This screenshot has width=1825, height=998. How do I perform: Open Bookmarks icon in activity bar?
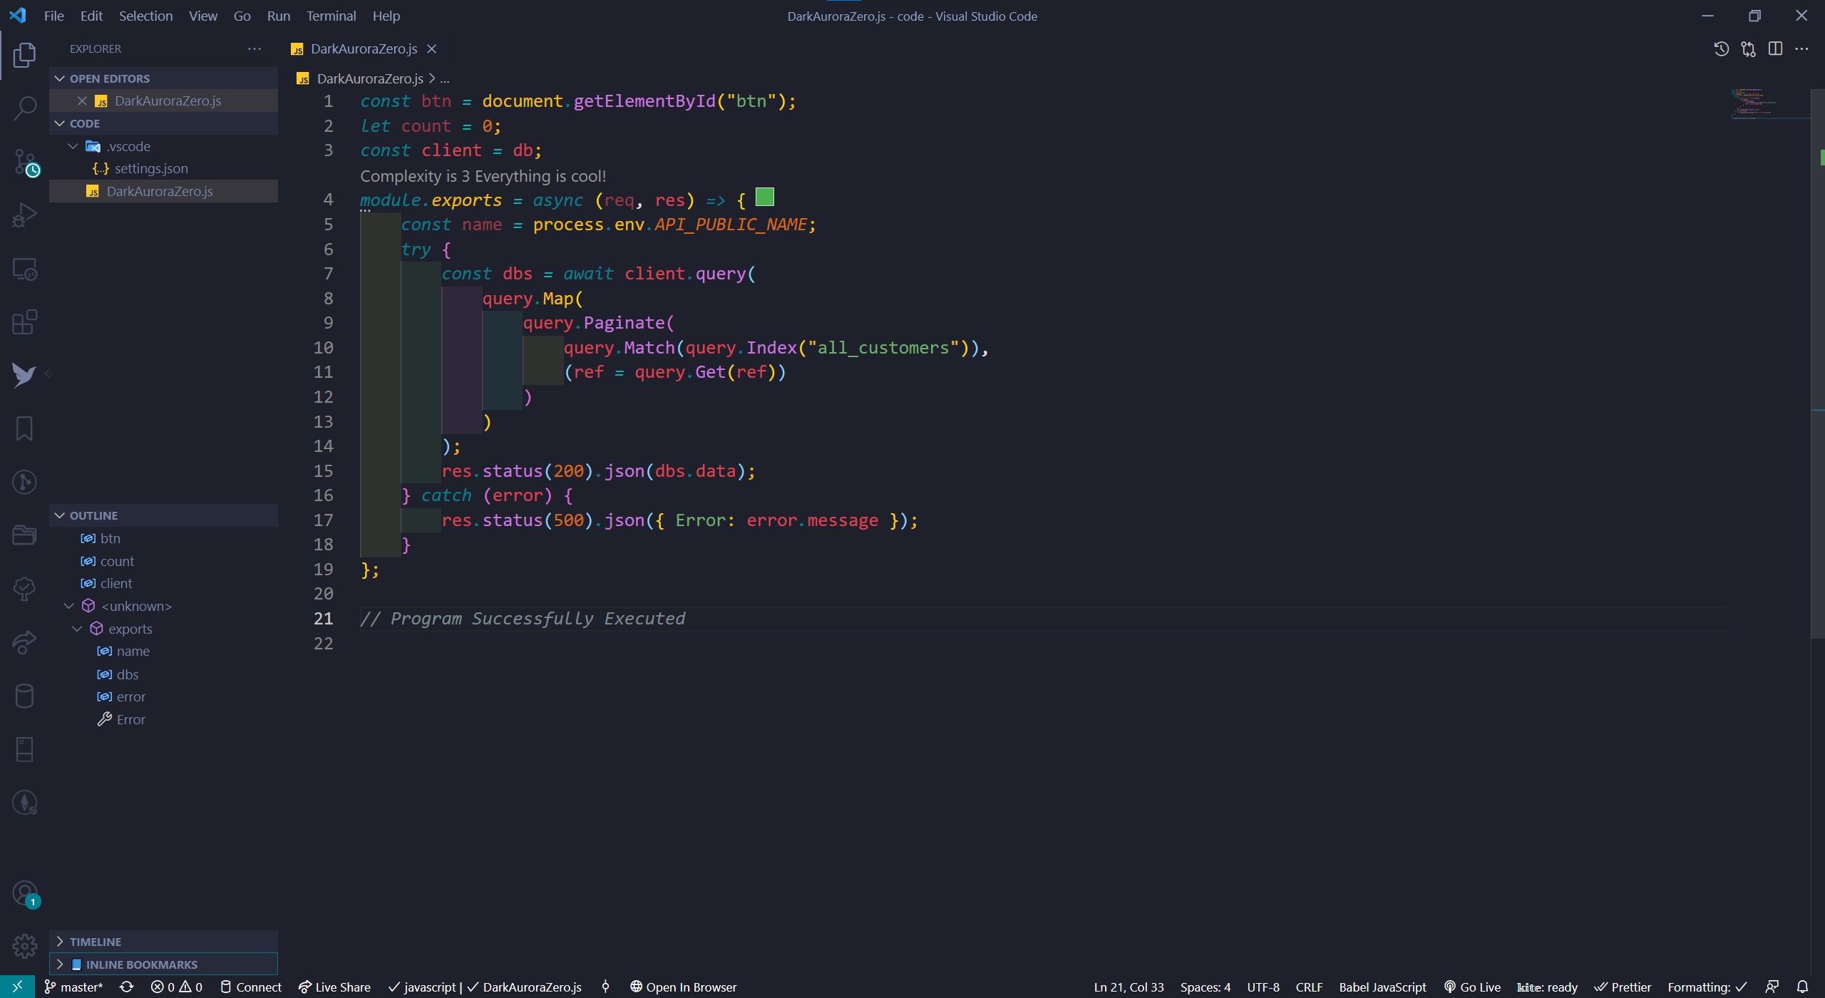[x=24, y=428]
